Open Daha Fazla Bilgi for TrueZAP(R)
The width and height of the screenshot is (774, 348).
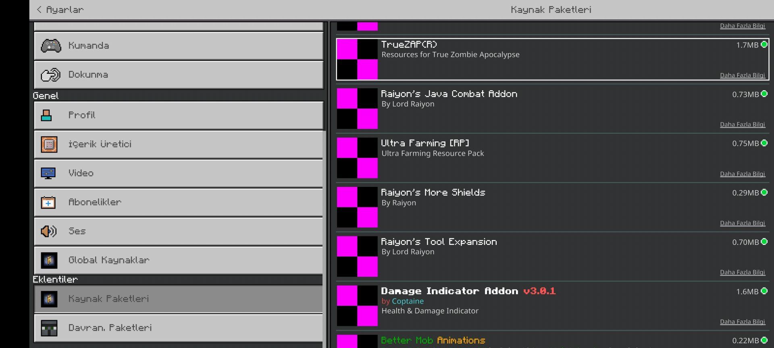[743, 75]
